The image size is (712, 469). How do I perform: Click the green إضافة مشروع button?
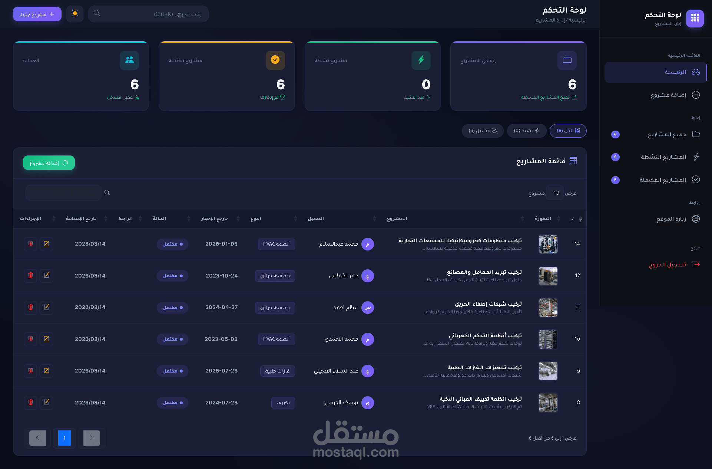(x=49, y=163)
